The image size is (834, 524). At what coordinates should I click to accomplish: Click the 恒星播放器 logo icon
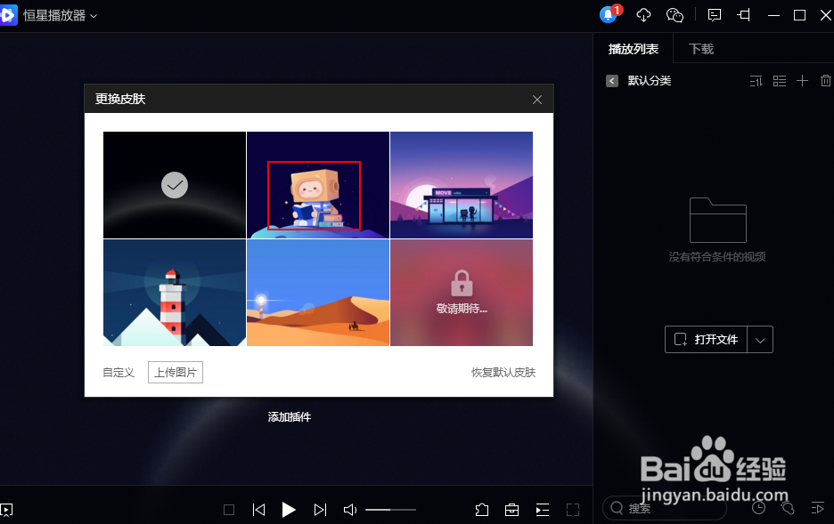(x=8, y=15)
